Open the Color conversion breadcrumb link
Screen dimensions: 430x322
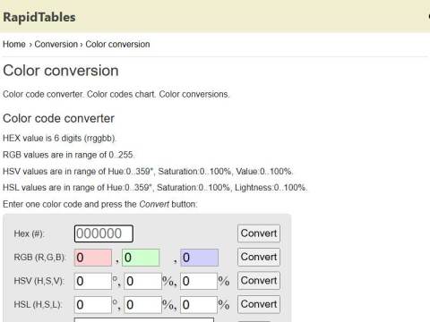(x=117, y=44)
